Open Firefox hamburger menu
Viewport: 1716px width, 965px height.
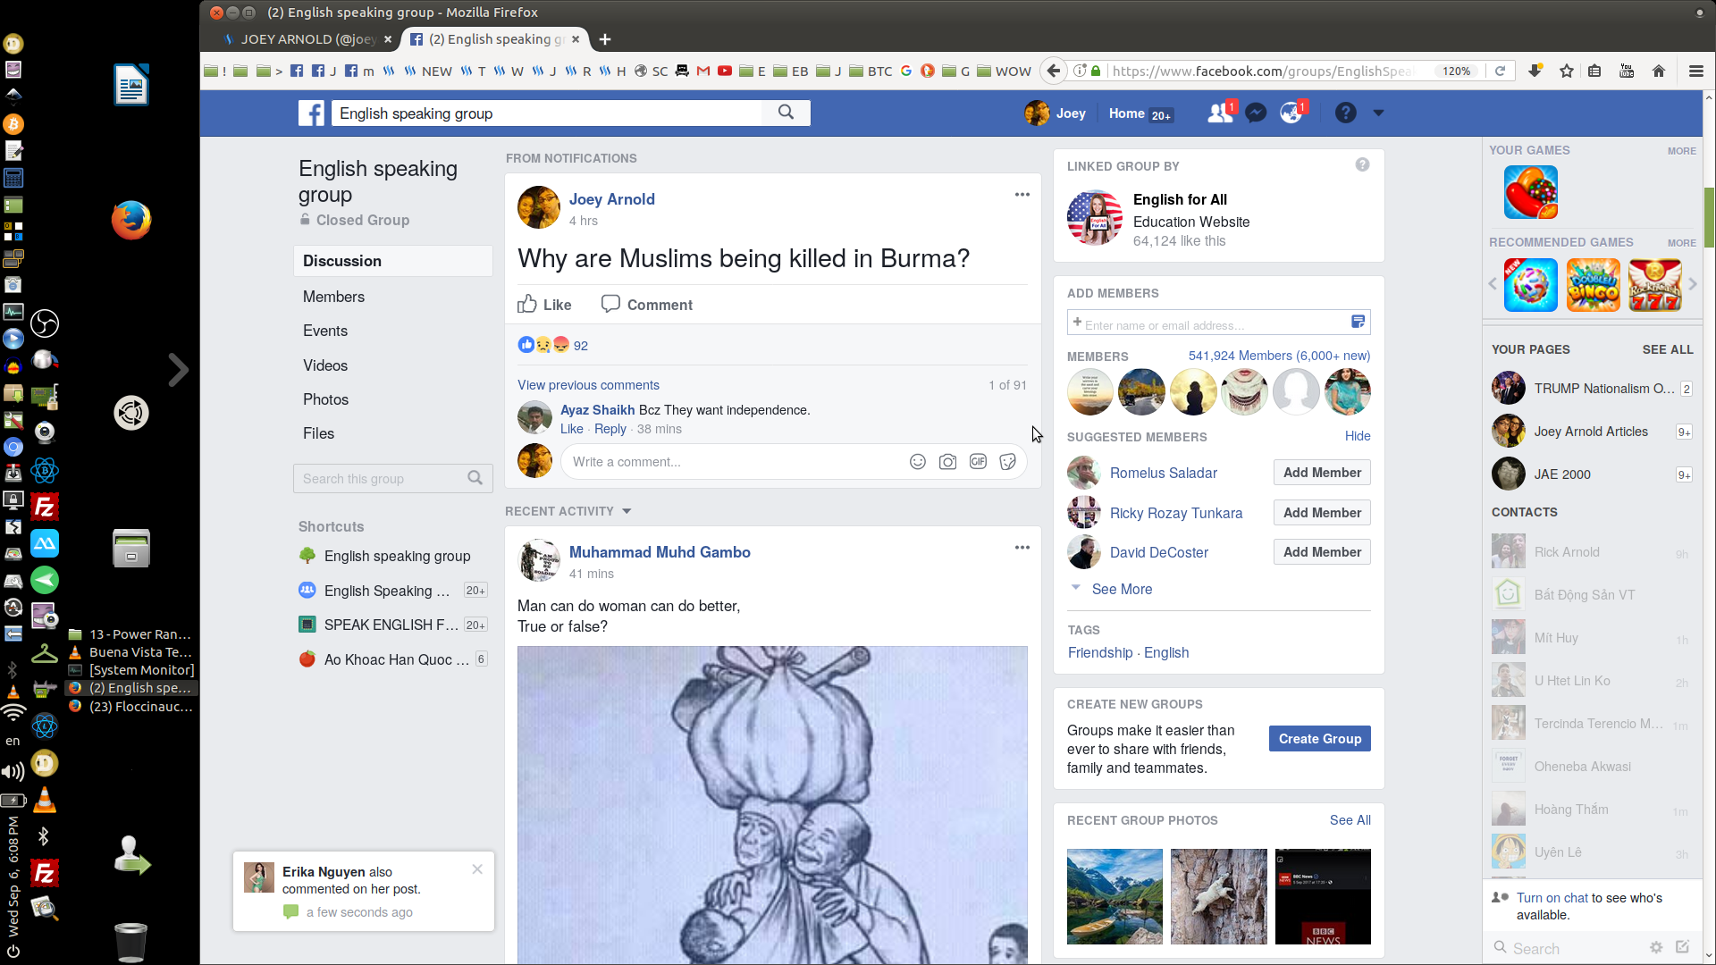coord(1695,71)
